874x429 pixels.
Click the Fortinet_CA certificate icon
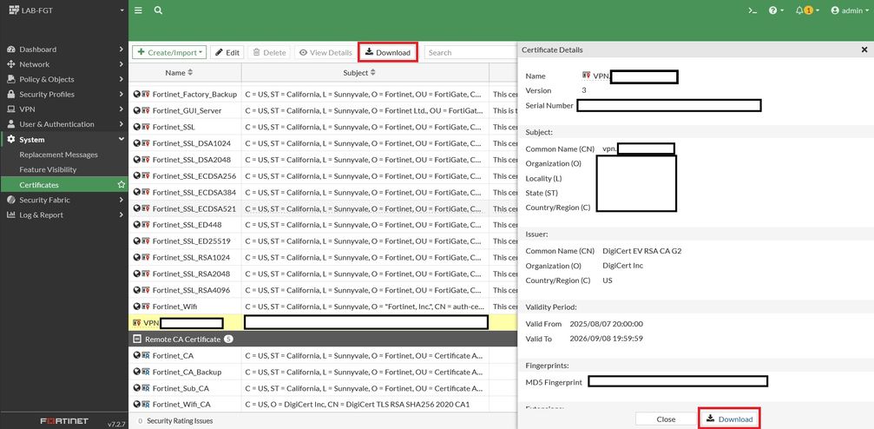[x=146, y=355]
